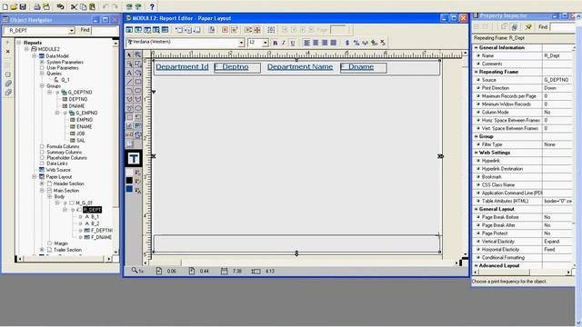Click the Cut scissors icon
Screen dimensions: 582x327
74,6
